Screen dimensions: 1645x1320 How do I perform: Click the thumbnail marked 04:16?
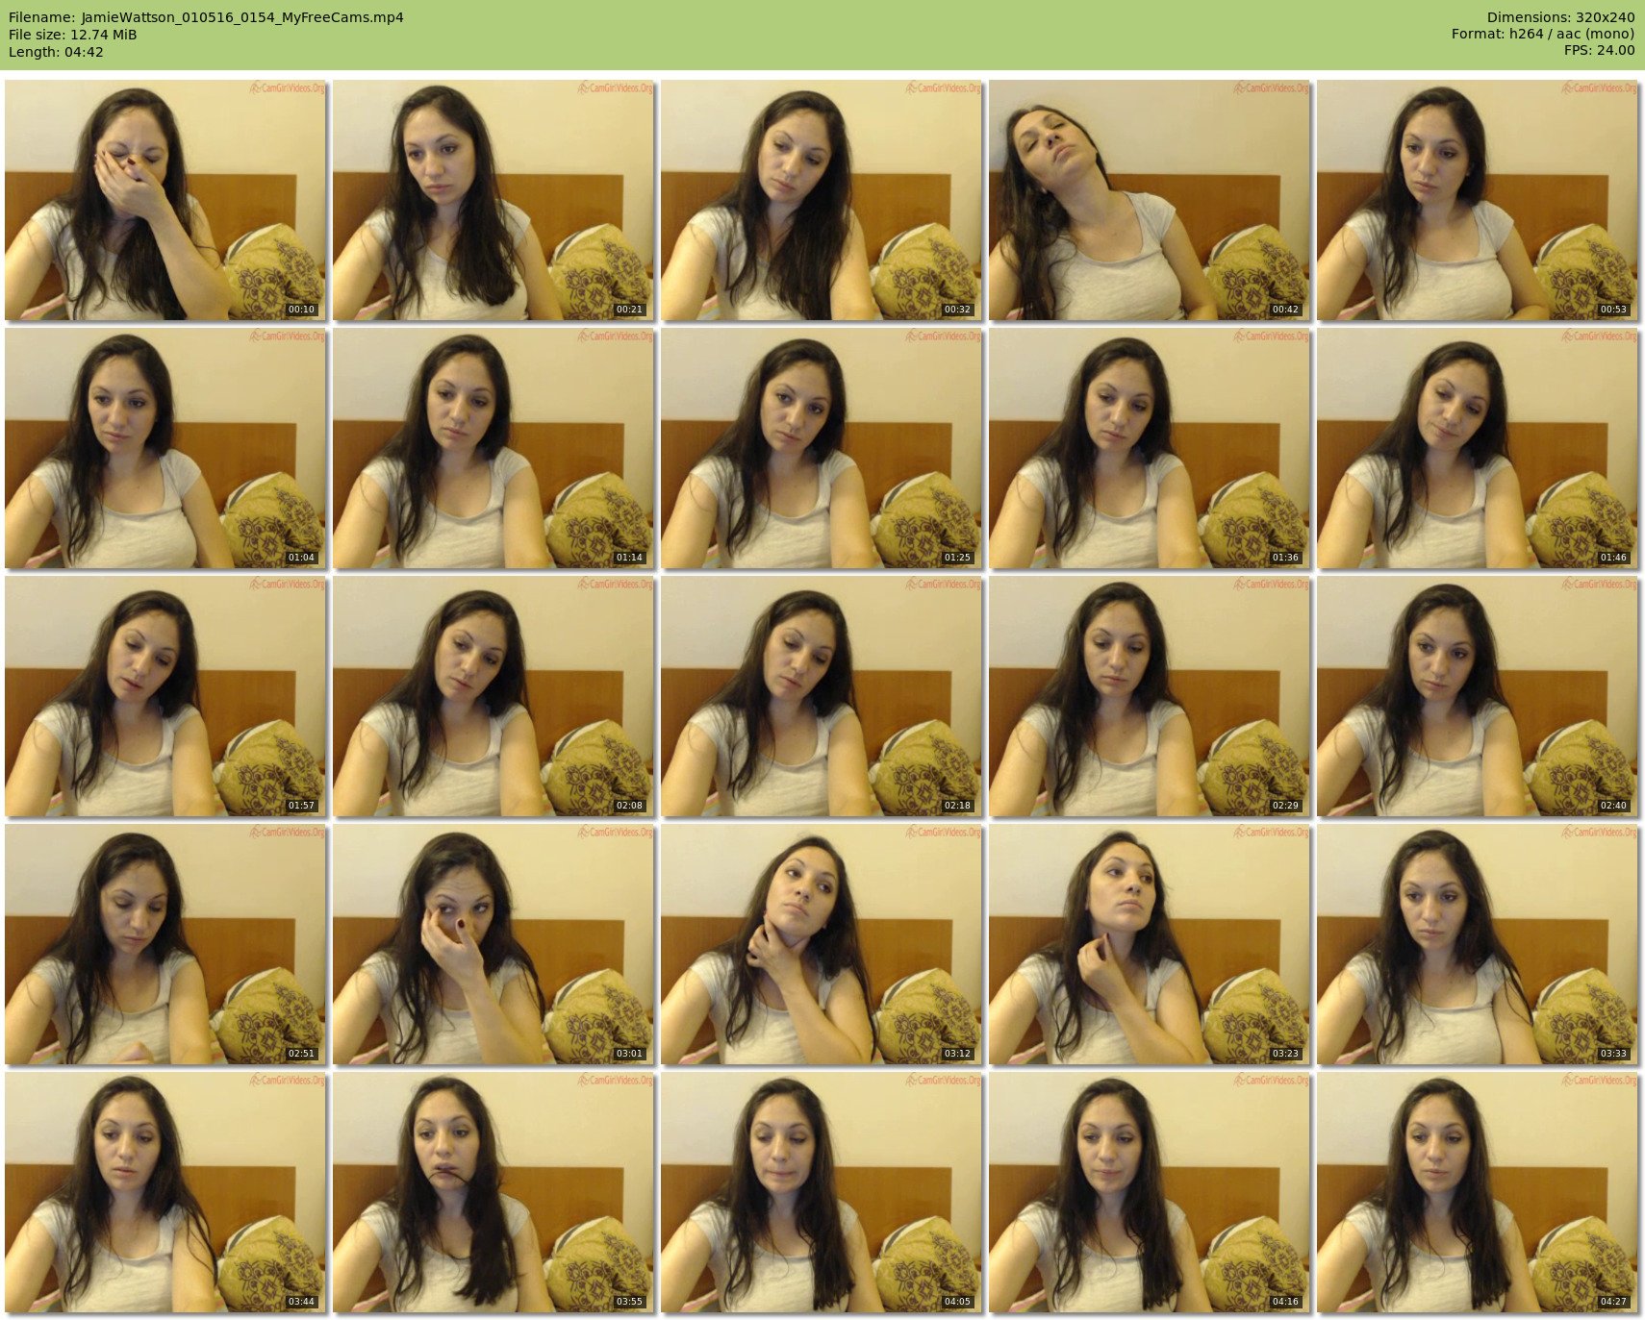1150,1192
